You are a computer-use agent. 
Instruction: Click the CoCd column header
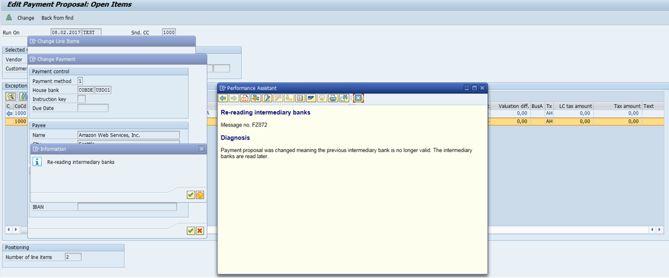(20, 106)
